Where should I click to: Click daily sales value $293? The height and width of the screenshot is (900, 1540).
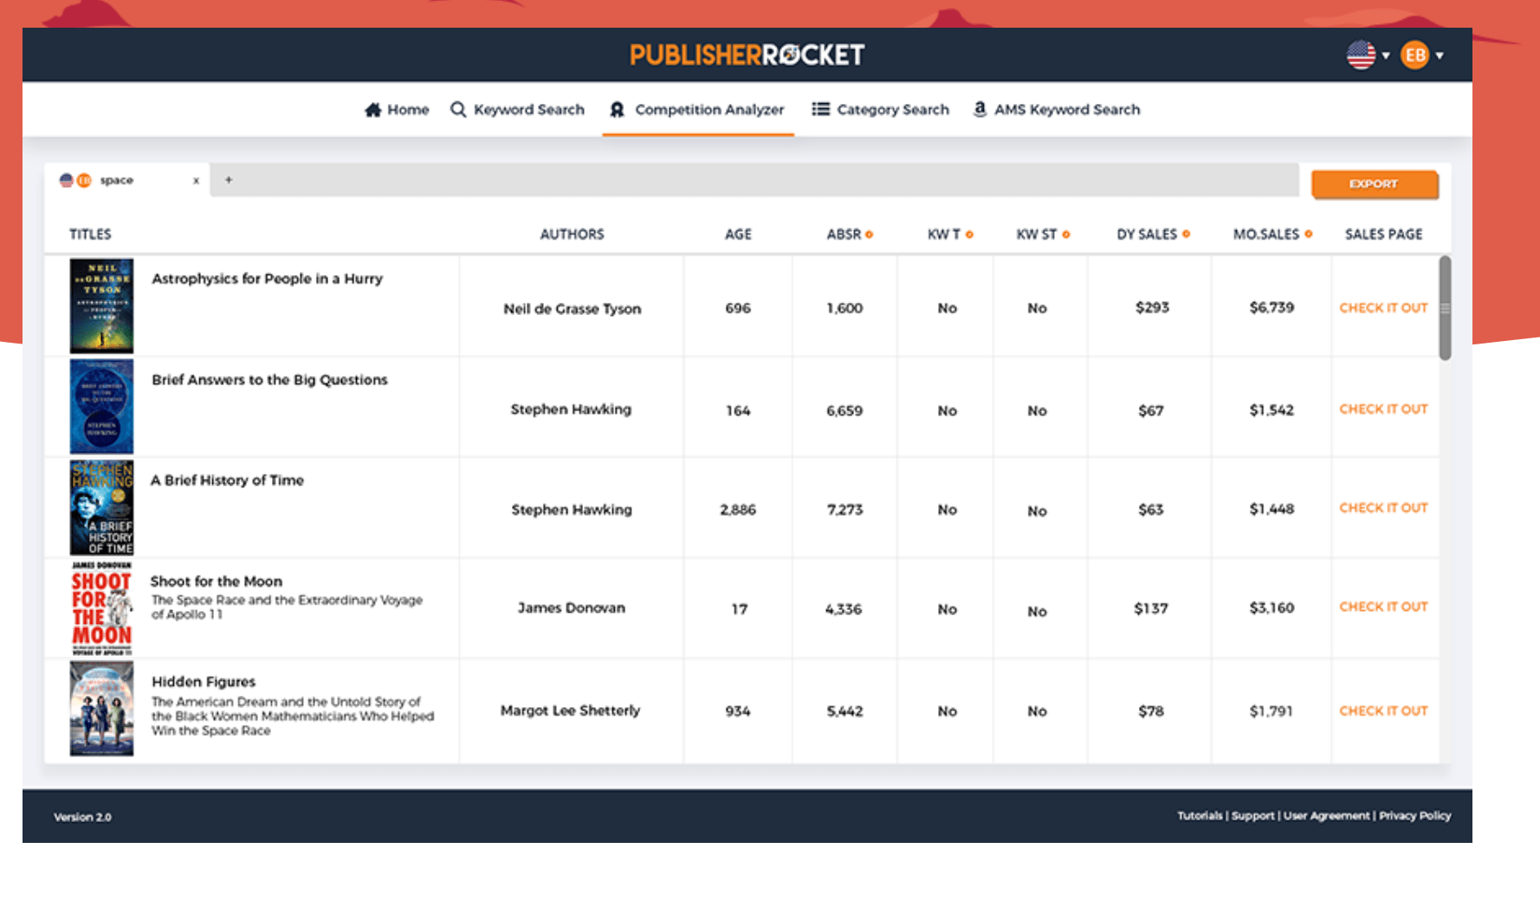(x=1152, y=308)
